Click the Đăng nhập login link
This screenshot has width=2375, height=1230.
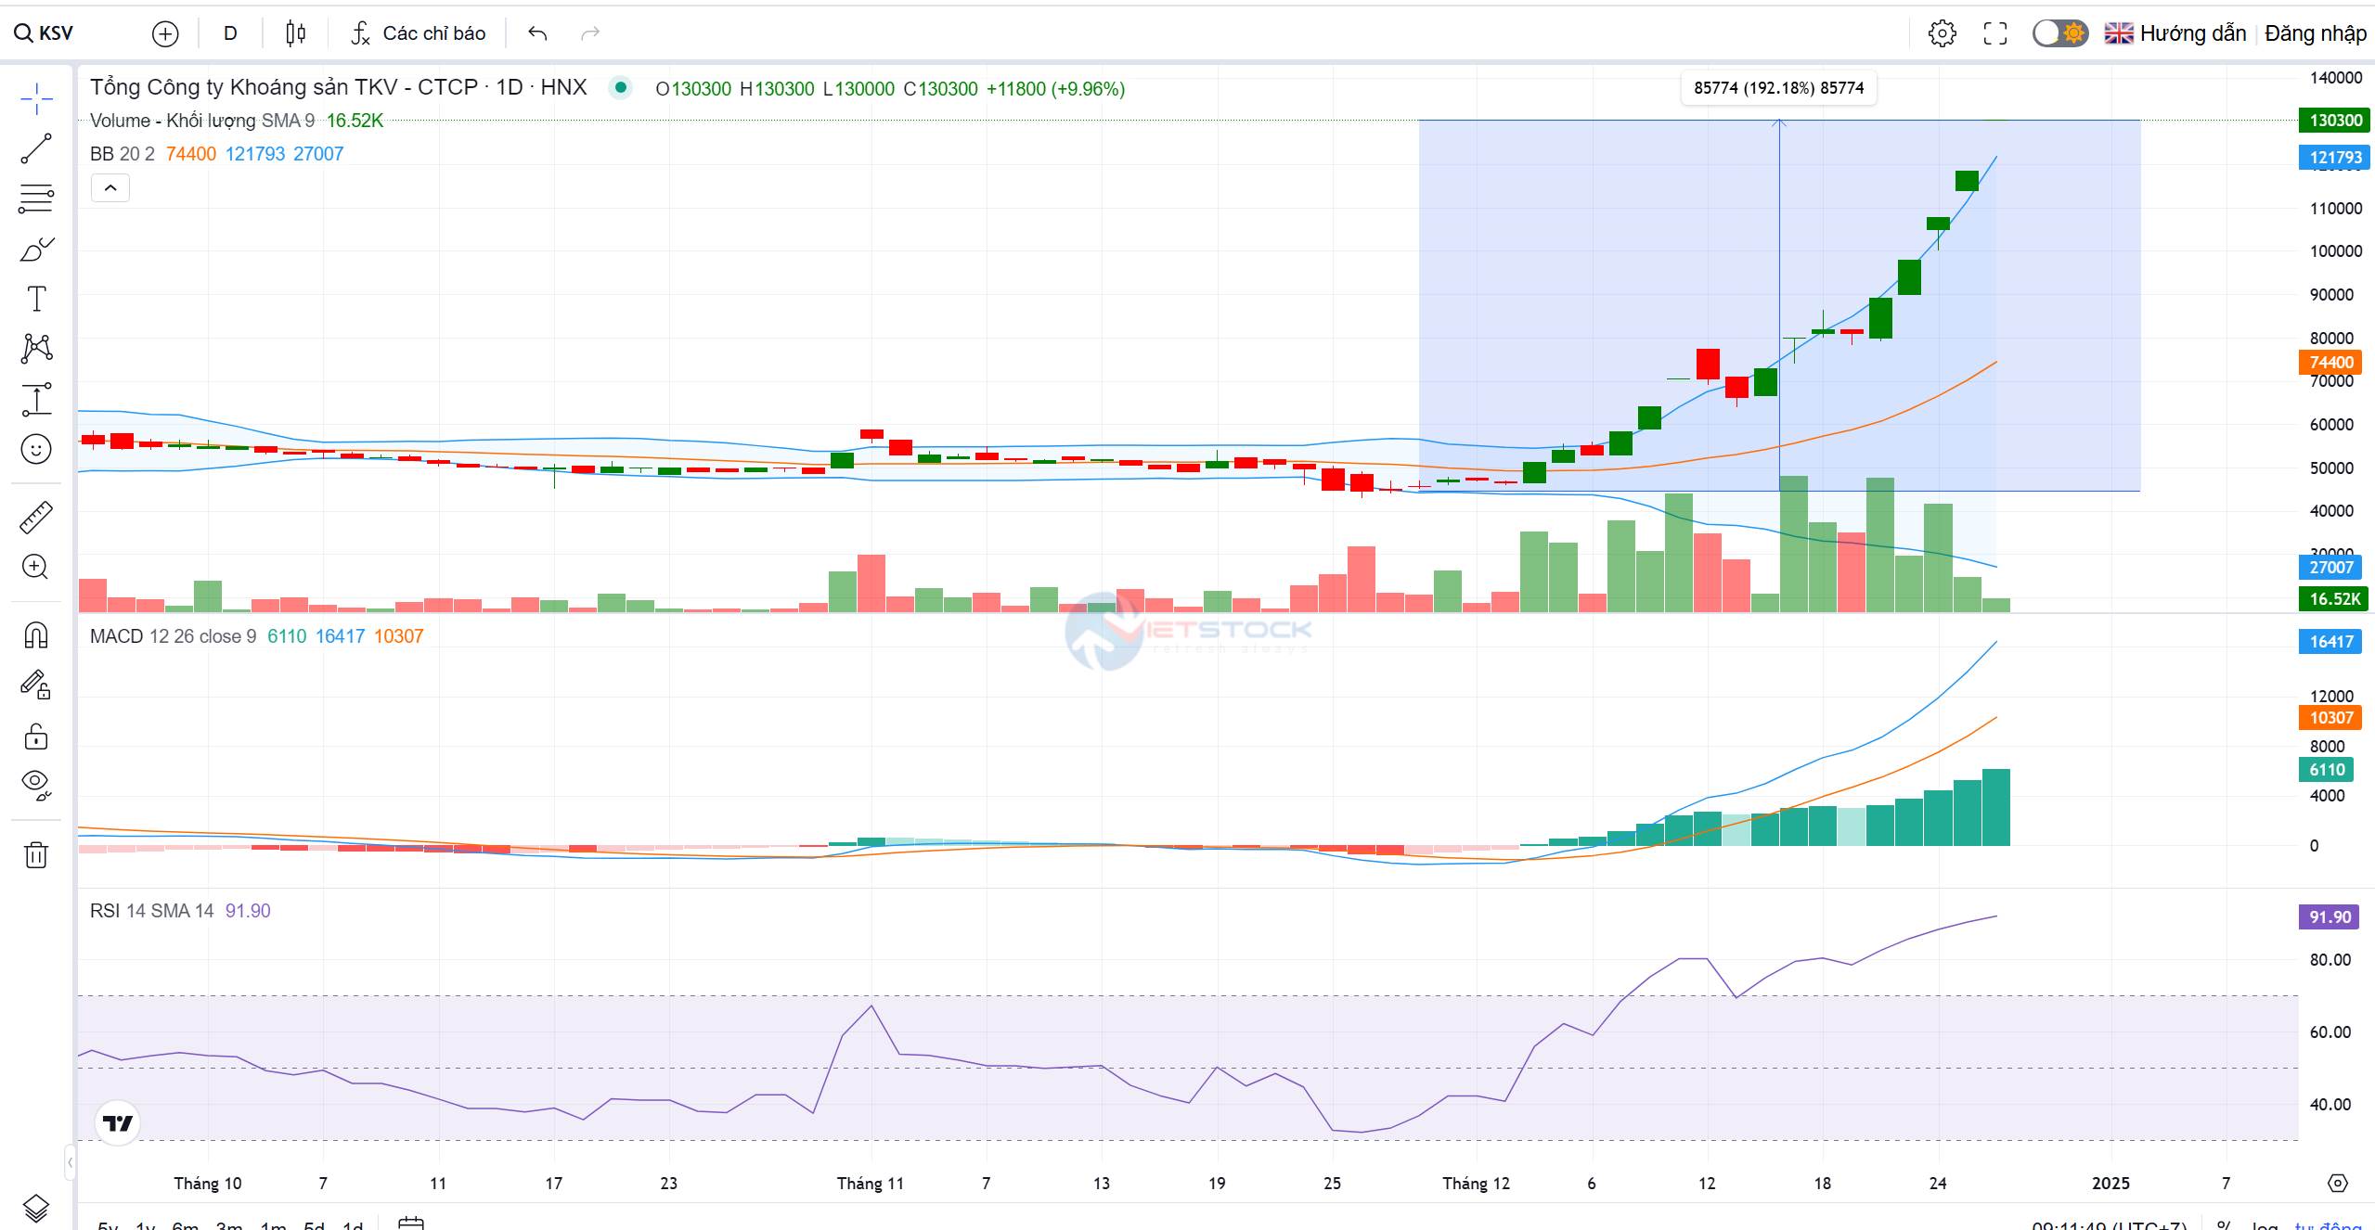(2315, 33)
